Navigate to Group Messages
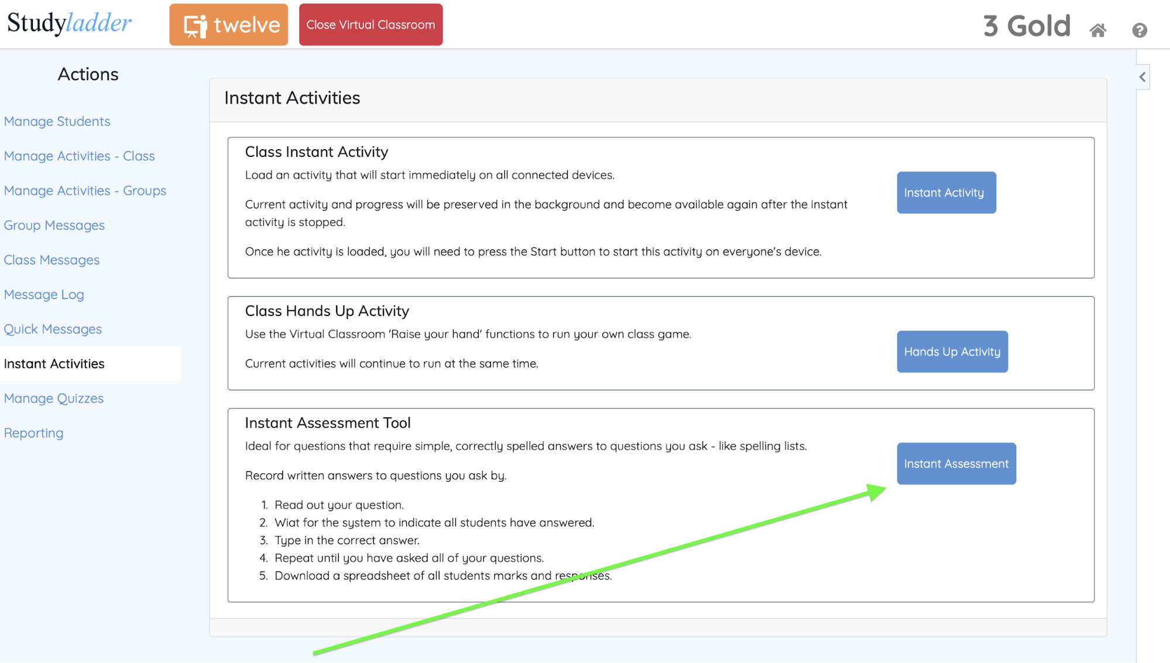This screenshot has width=1170, height=663. [x=54, y=225]
